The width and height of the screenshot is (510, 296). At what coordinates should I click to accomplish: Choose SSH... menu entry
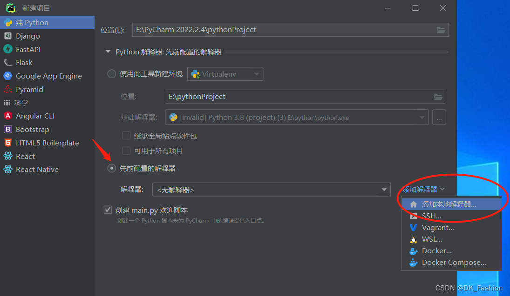coord(452,216)
